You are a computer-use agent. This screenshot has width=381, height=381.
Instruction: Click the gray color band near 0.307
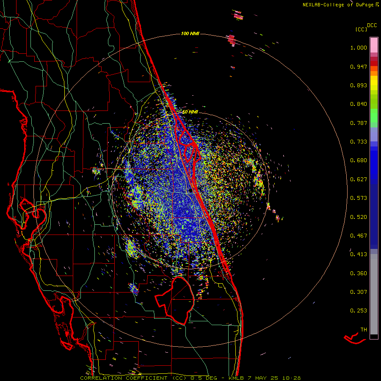point(374,294)
